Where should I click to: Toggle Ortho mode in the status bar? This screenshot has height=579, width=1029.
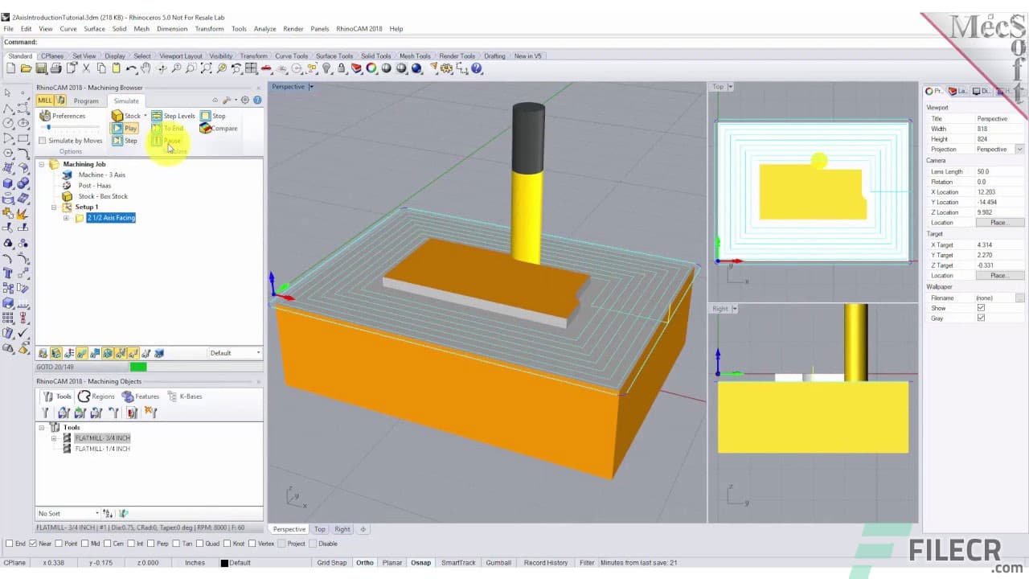[364, 562]
